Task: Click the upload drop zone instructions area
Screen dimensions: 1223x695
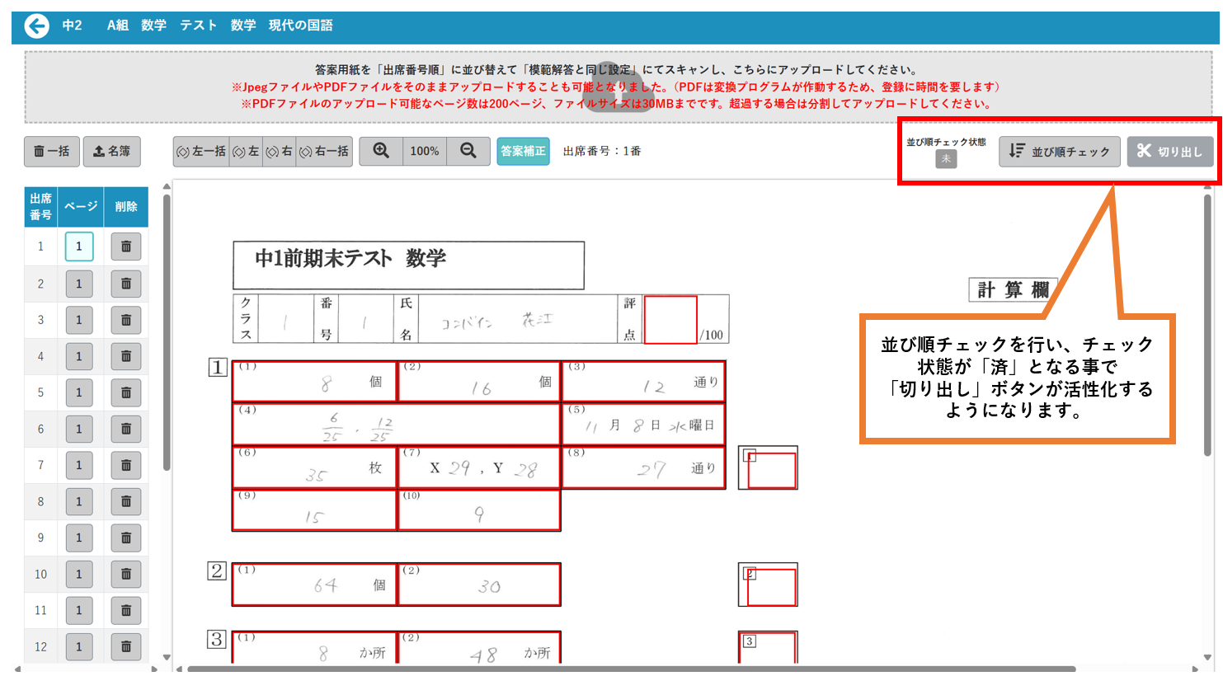Action: (x=617, y=87)
